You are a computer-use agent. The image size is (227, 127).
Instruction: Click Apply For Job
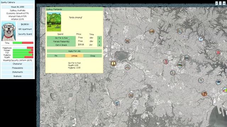point(74,51)
